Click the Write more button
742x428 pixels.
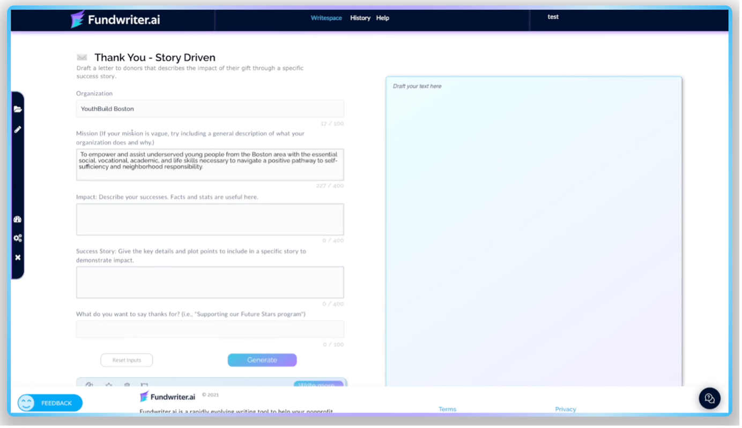click(x=319, y=384)
